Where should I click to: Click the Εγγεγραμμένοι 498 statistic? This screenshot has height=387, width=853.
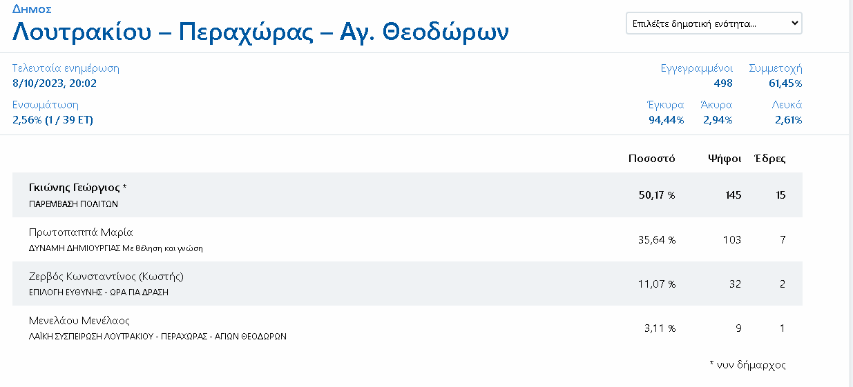pos(697,76)
